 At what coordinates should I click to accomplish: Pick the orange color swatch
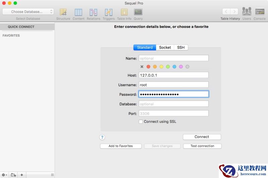(x=155, y=66)
